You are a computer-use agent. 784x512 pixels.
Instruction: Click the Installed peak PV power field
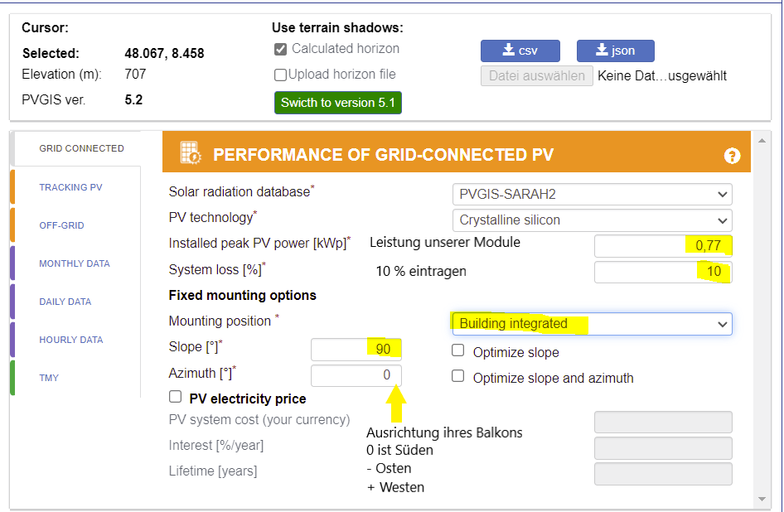click(x=663, y=245)
